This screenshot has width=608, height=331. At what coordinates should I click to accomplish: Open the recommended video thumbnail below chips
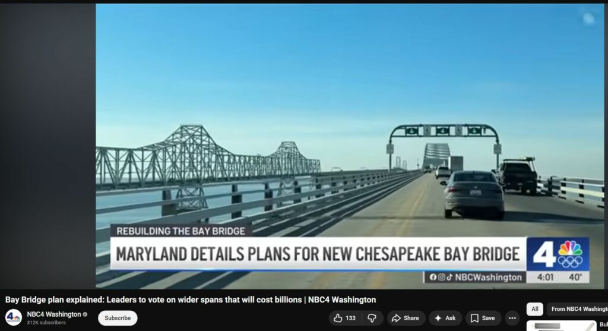pyautogui.click(x=561, y=326)
